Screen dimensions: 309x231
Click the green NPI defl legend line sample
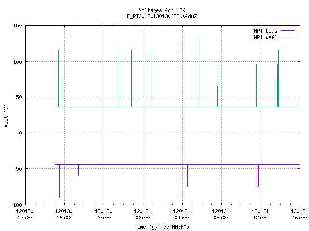[x=287, y=37]
